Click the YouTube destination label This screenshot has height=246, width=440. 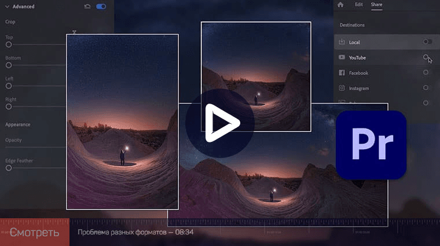pyautogui.click(x=357, y=57)
